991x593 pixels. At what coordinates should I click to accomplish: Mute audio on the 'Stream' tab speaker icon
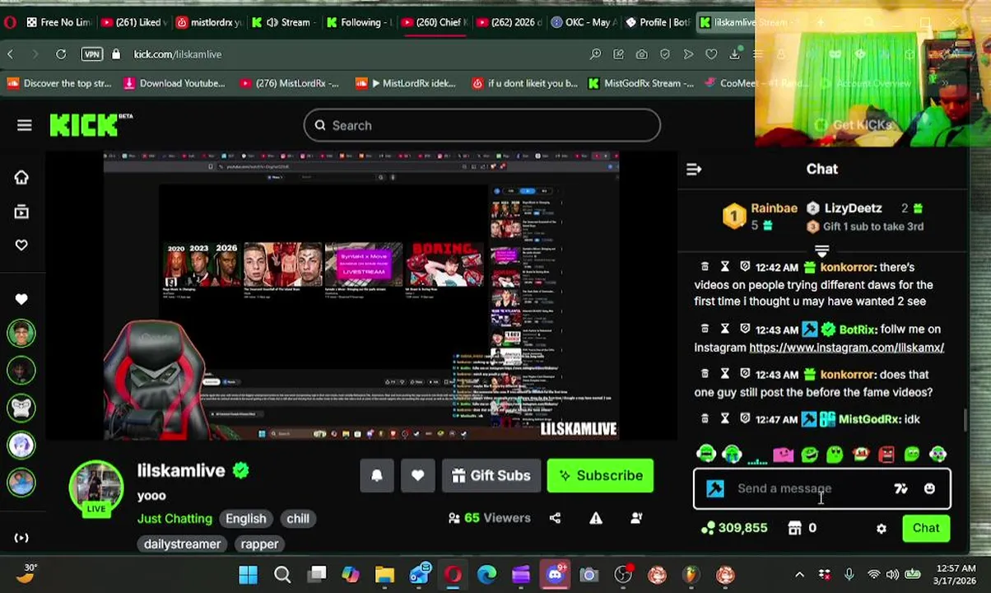point(272,22)
